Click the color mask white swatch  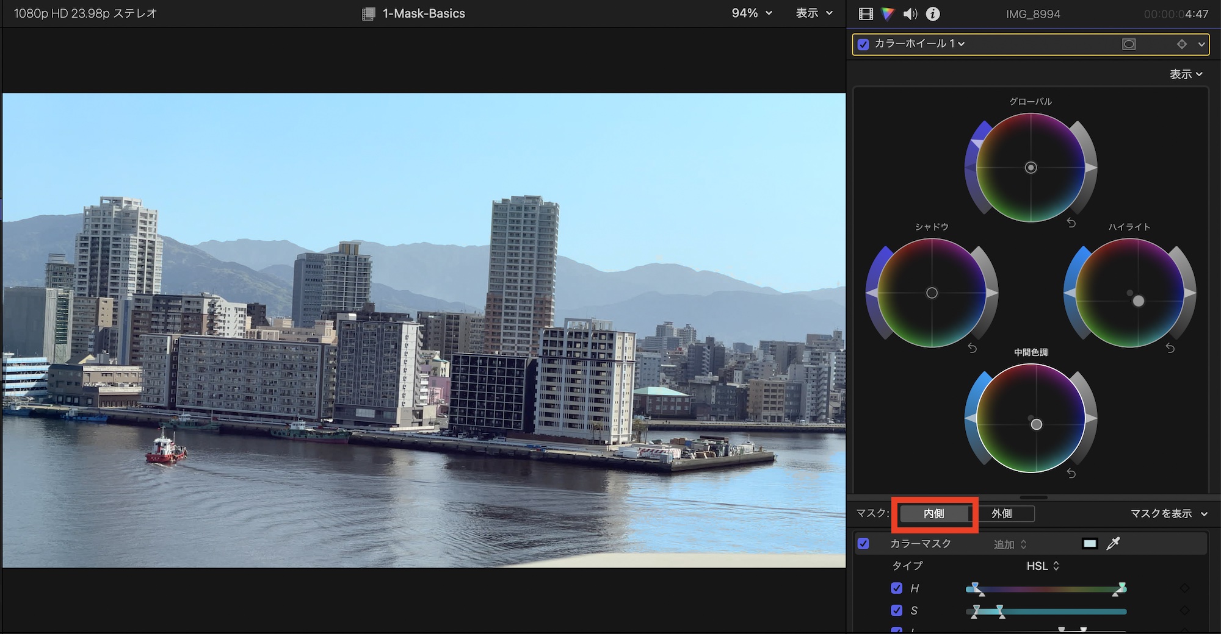pos(1090,543)
